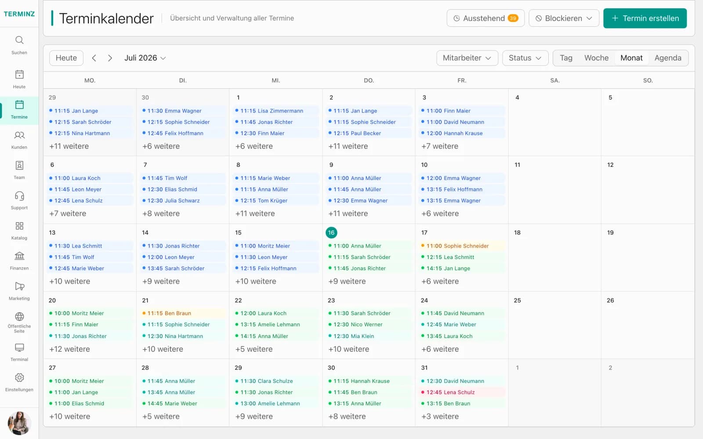Viewport: 703px width, 439px height.
Task: Switch to Woche view
Action: point(596,58)
